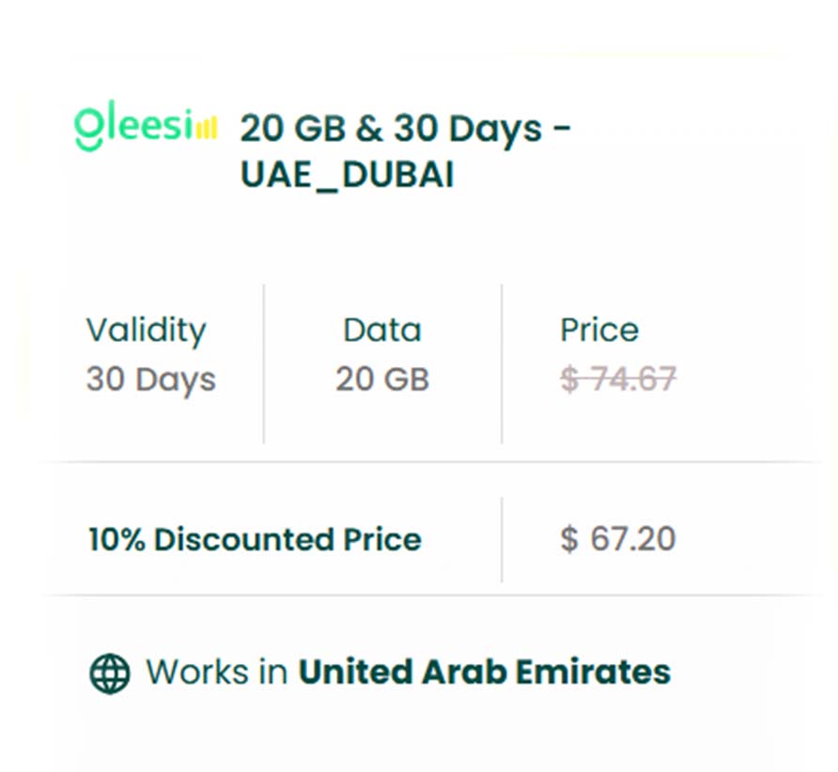This screenshot has height=772, width=838.
Task: Click the divider between Data and Price
Action: pyautogui.click(x=502, y=363)
